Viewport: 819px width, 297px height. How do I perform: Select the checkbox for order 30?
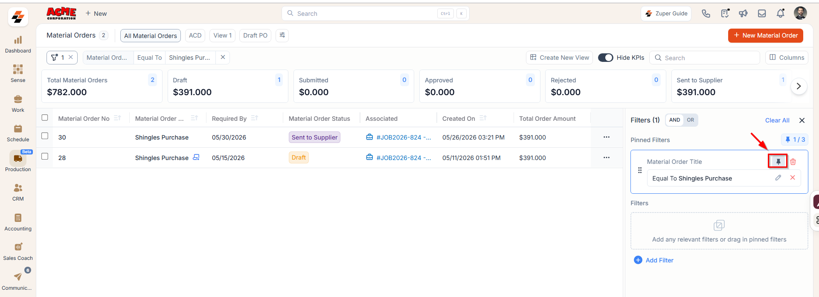45,136
